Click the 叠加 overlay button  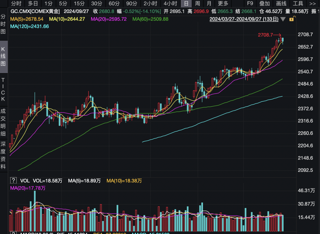click(x=265, y=4)
